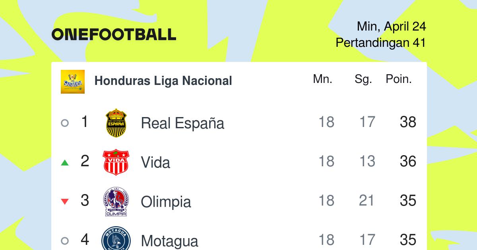Click the Mn. column header
This screenshot has width=477, height=250.
coord(322,79)
